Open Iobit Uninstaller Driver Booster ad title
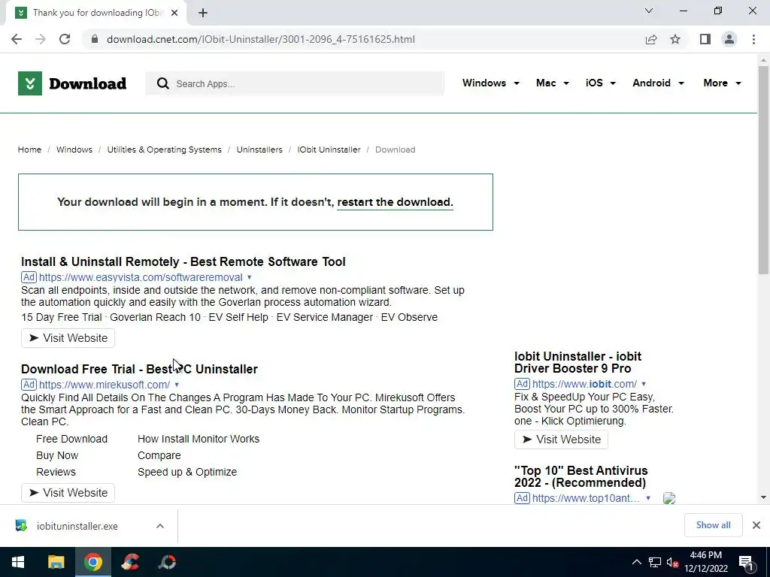Screen dimensions: 770x577 [578, 362]
